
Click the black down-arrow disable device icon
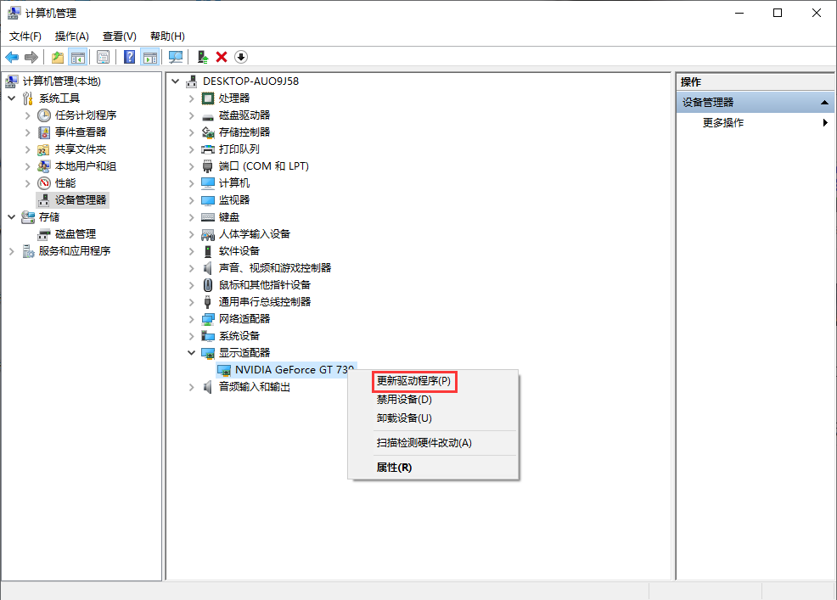(x=241, y=57)
